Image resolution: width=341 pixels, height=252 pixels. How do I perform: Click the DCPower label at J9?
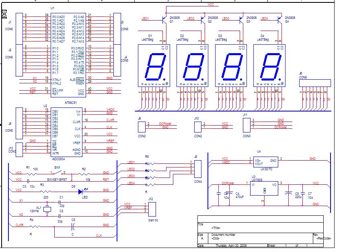pos(165,124)
